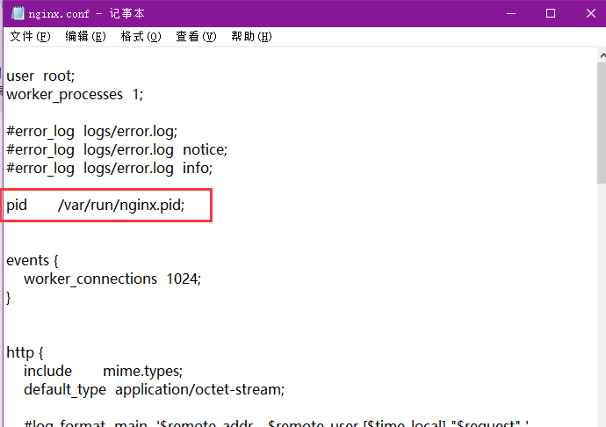
Task: Open the 格式(O) menu
Action: click(141, 36)
